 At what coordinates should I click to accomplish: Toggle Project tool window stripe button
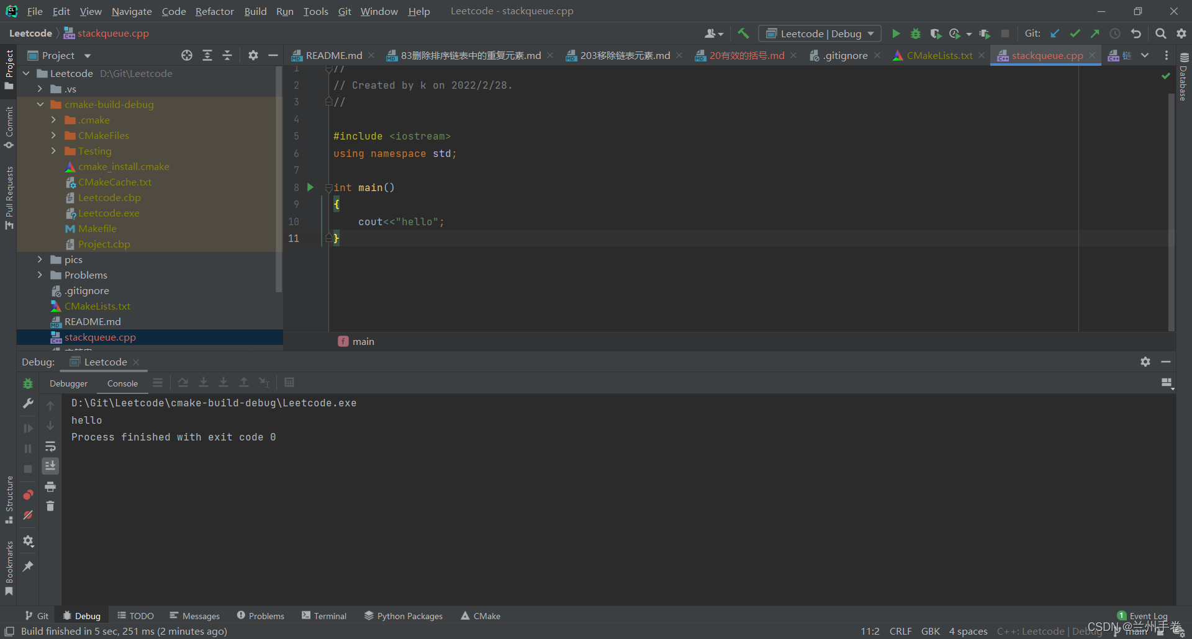click(9, 69)
